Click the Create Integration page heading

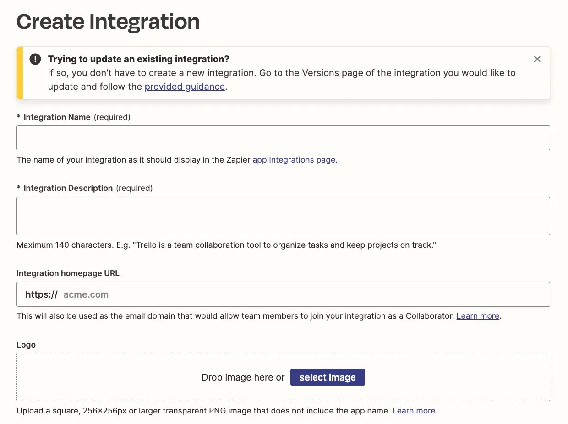108,22
